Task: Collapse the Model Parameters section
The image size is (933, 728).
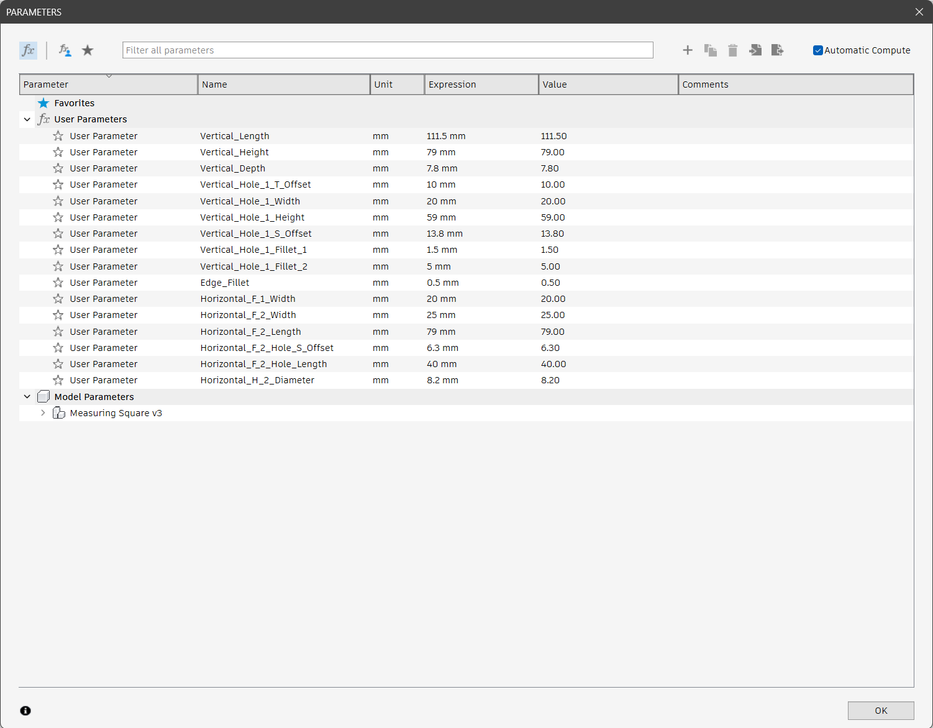Action: pyautogui.click(x=27, y=397)
